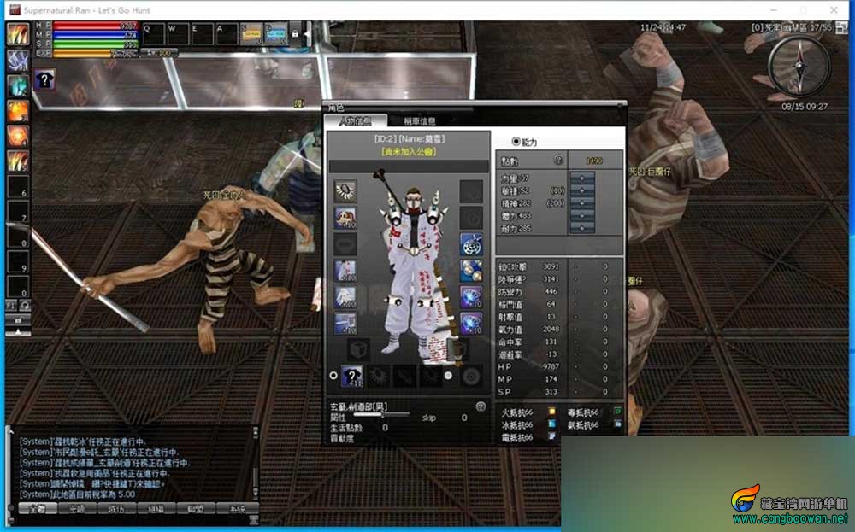Use the Q quick slot

[x=153, y=34]
